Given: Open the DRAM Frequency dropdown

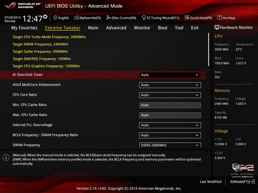Looking at the screenshot, I should [170, 145].
